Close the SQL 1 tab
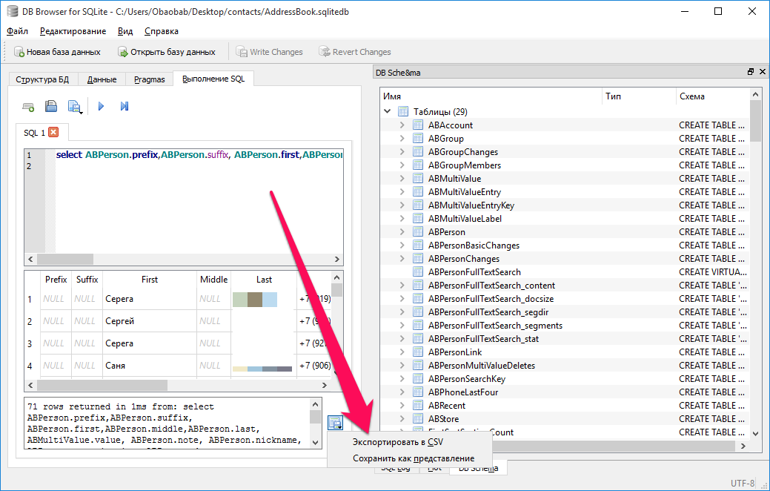 (53, 133)
